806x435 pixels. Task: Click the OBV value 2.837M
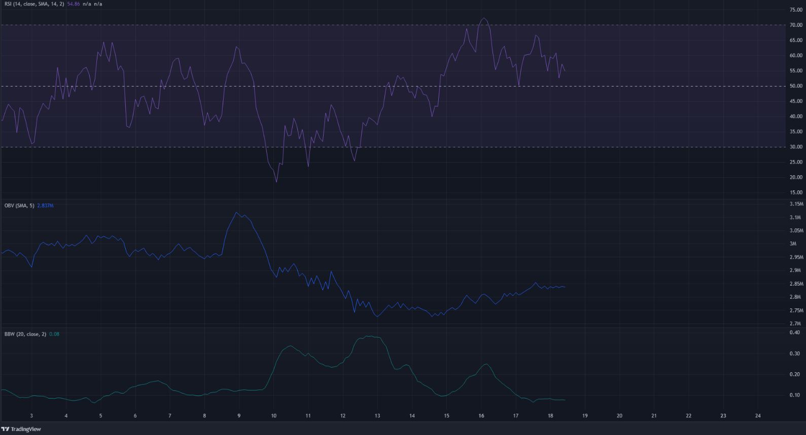[x=46, y=206]
